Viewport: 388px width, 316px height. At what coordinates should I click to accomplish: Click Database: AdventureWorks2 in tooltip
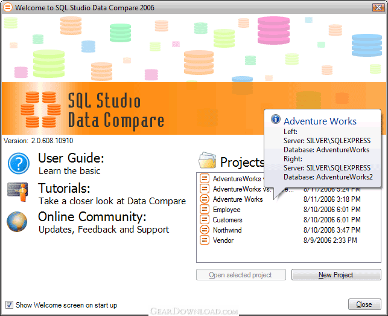(328, 177)
